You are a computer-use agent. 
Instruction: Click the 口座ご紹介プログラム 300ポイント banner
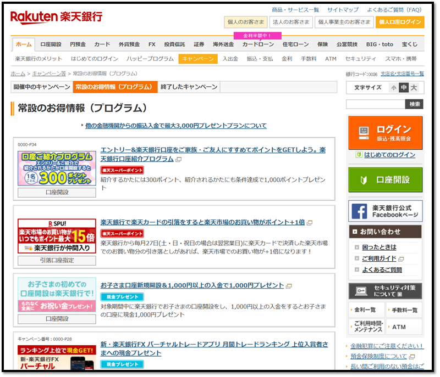tap(57, 168)
